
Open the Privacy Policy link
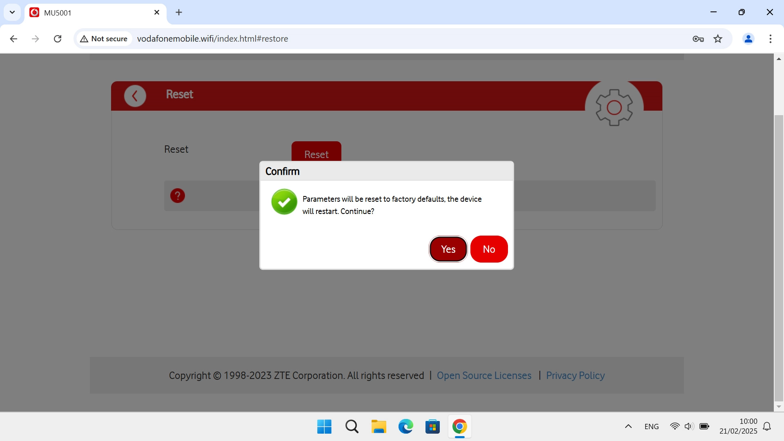coord(575,376)
